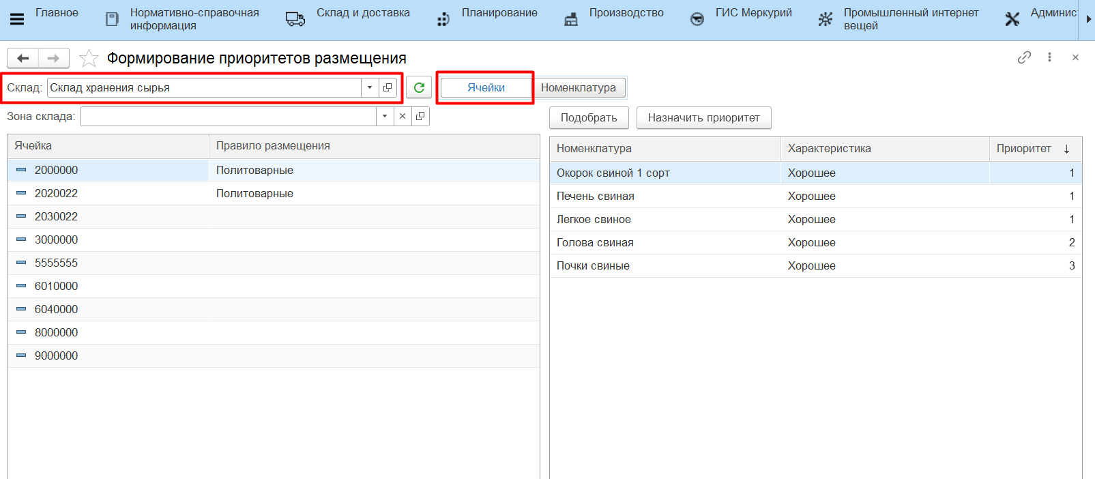
Task: Click the forward navigation arrow
Action: (53, 59)
